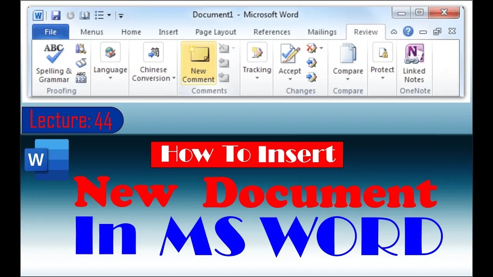The height and width of the screenshot is (277, 493).
Task: Open Customize Quick Access Toolbar dropdown
Action: coord(121,16)
